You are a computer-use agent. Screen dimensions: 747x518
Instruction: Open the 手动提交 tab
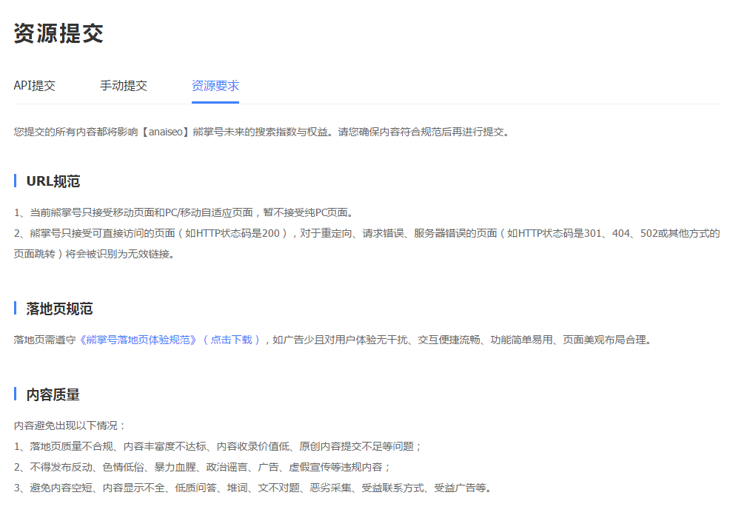click(124, 86)
